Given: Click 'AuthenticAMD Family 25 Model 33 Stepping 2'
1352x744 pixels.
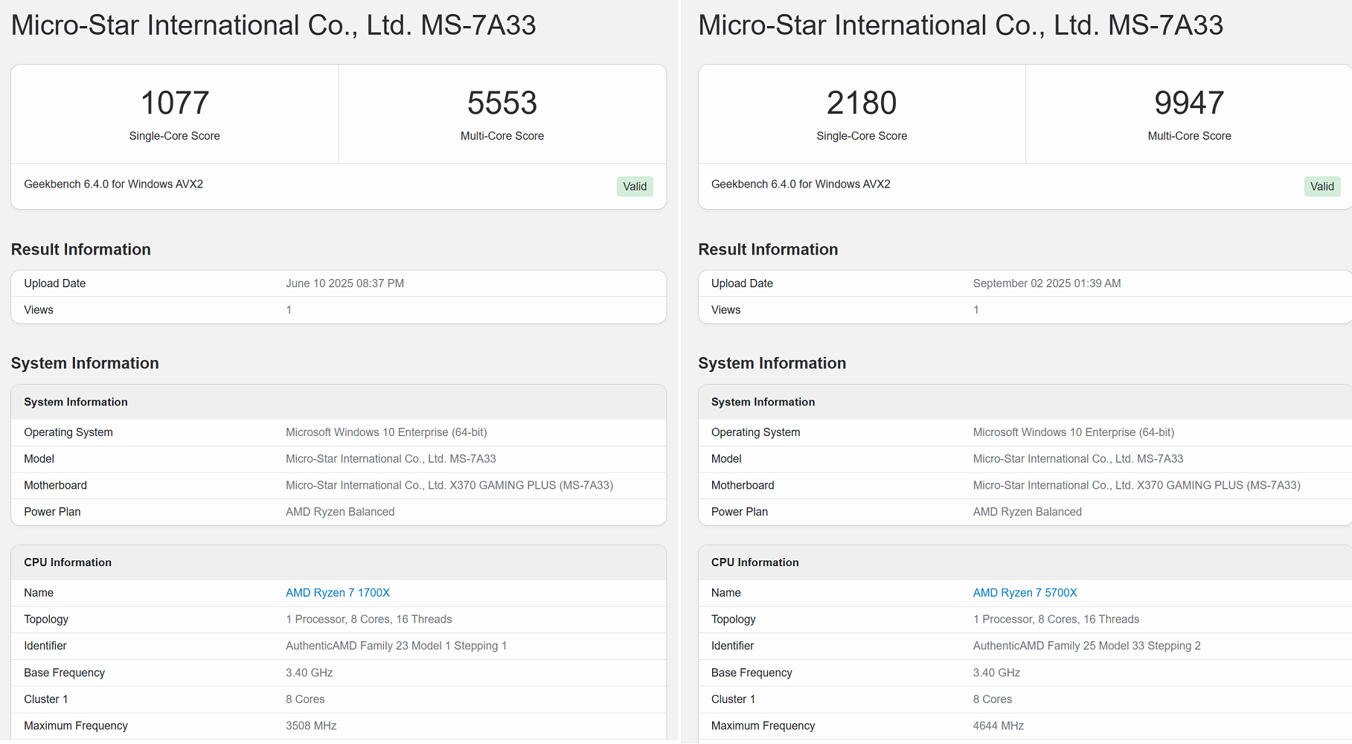Looking at the screenshot, I should click(x=1086, y=646).
